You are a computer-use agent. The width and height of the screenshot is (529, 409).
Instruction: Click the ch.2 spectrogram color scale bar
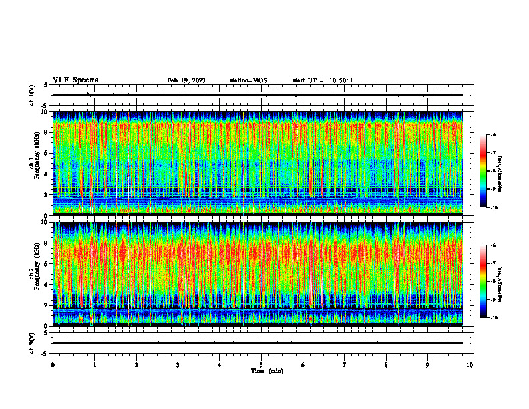point(483,281)
